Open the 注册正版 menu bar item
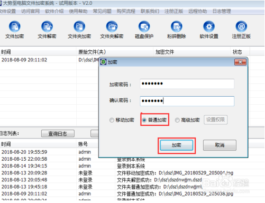 pos(173,11)
